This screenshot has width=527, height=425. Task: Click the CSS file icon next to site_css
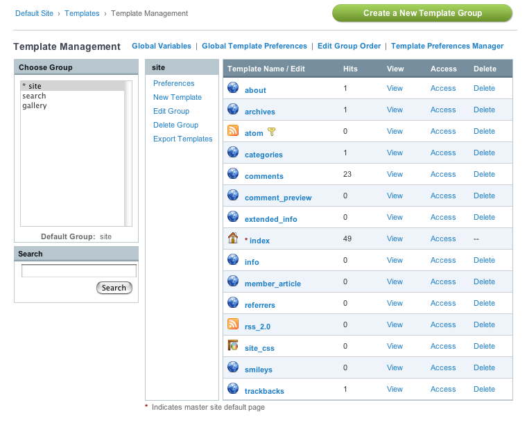(x=233, y=346)
